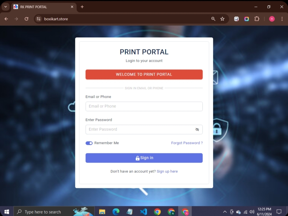This screenshot has width=288, height=216.
Task: Click the browser forward arrow
Action: [16, 19]
